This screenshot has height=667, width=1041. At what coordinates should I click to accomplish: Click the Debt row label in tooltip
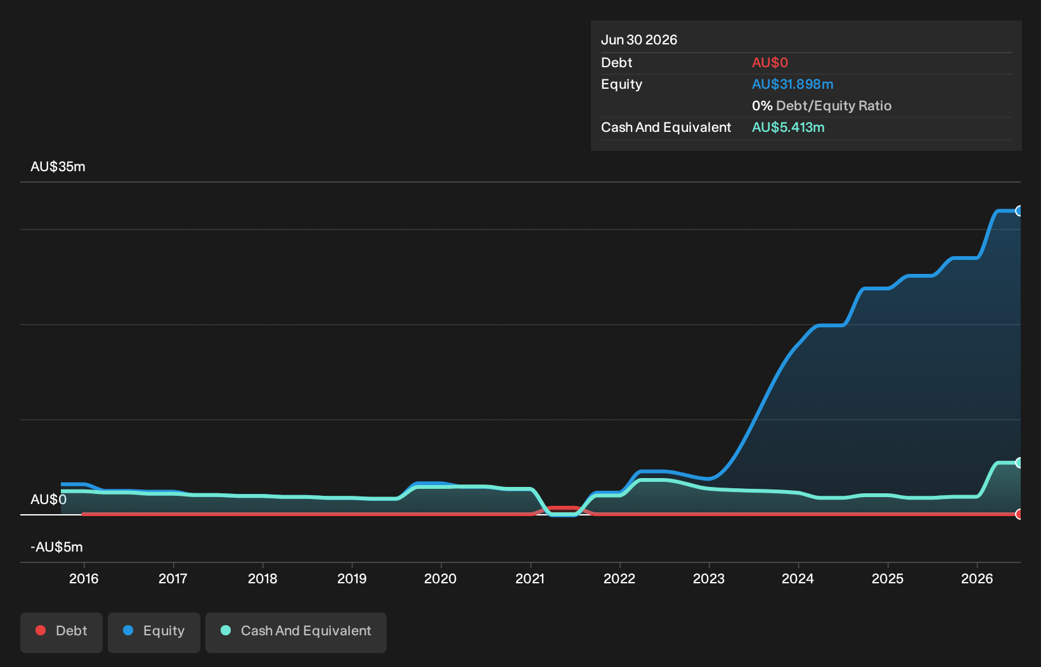click(617, 63)
